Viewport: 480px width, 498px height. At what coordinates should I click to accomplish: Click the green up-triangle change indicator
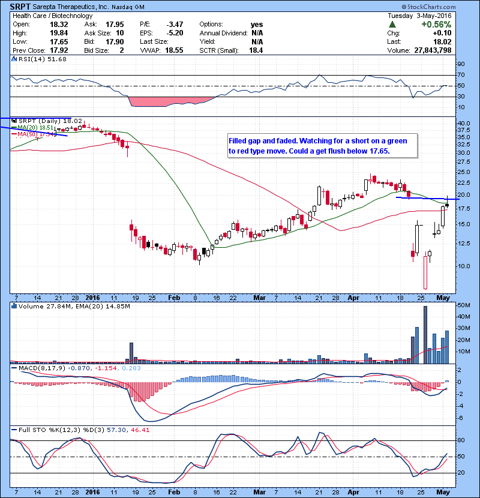click(392, 25)
